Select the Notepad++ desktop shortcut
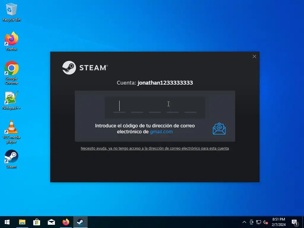Image resolution: width=304 pixels, height=228 pixels. coord(12,100)
